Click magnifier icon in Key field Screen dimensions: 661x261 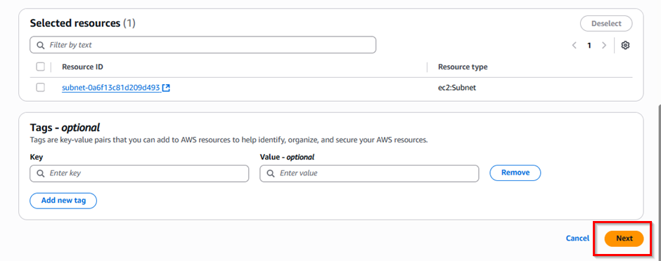click(41, 173)
